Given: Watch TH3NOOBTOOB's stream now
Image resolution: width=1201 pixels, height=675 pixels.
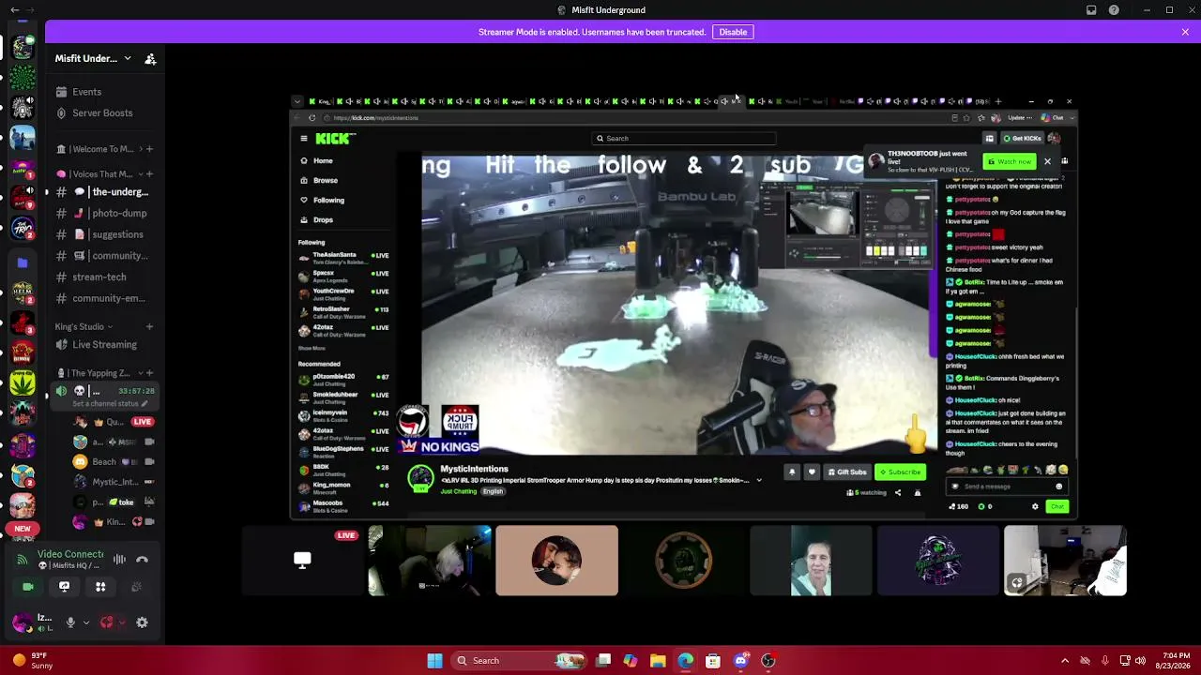Looking at the screenshot, I should pos(1010,161).
